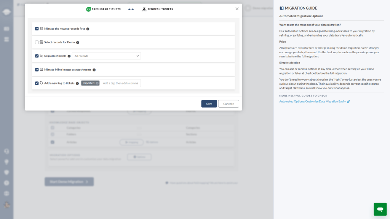Click 'ZENDESK TICKETS' label
The height and width of the screenshot is (219, 390).
pyautogui.click(x=160, y=9)
